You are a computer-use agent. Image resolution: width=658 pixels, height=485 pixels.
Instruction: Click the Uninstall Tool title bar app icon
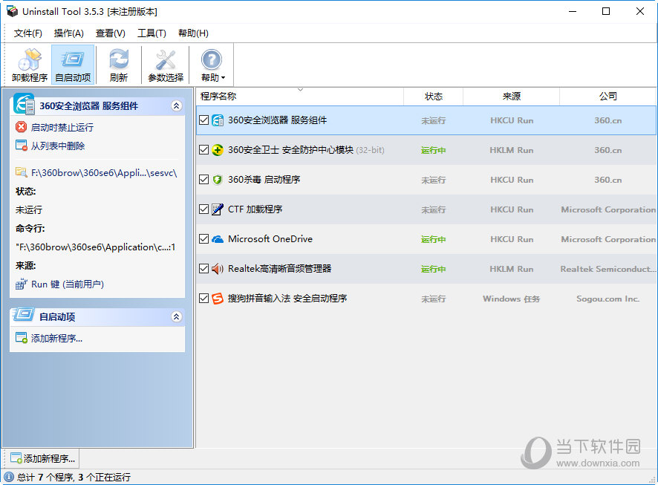(x=12, y=11)
